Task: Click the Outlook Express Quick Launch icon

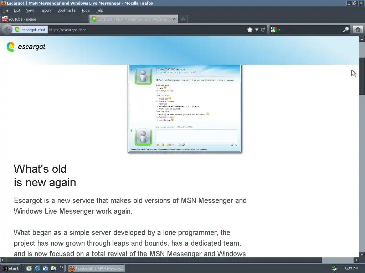Action: [45, 269]
